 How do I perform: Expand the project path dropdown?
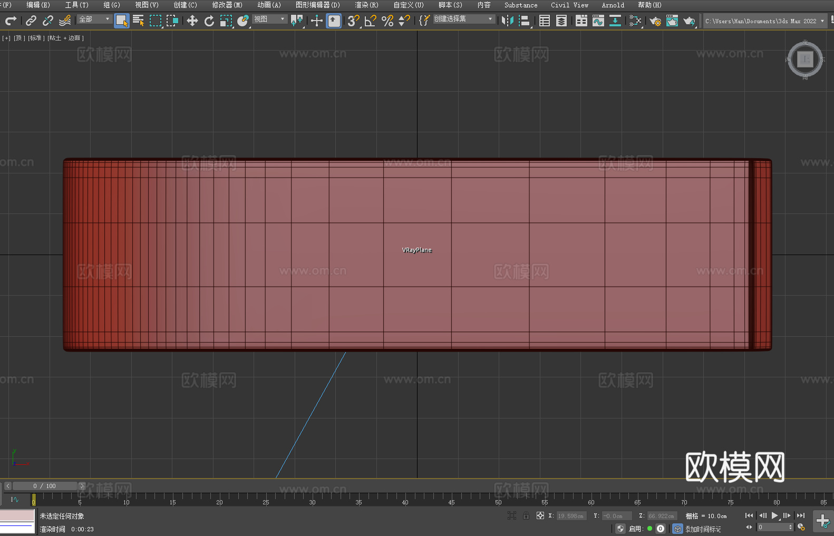point(822,21)
